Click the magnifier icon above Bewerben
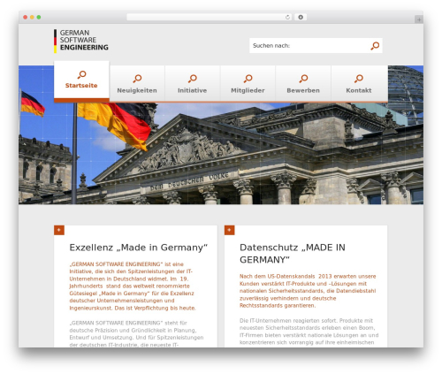The width and height of the screenshot is (442, 374). (x=303, y=79)
